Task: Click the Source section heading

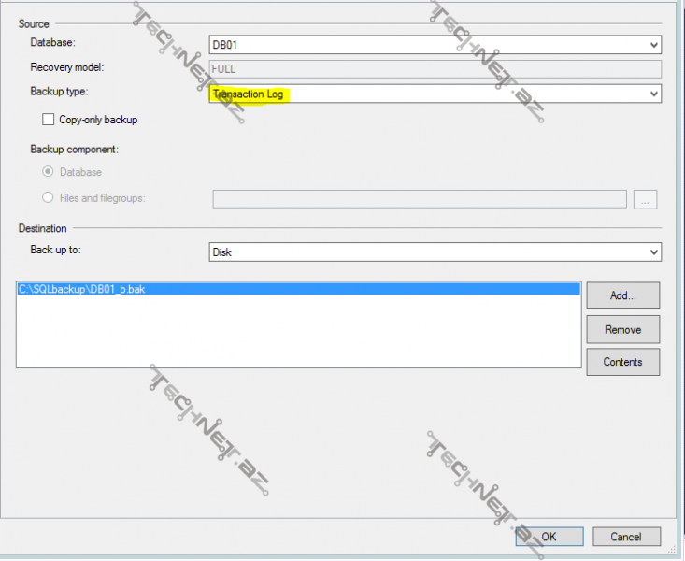Action: click(x=34, y=23)
